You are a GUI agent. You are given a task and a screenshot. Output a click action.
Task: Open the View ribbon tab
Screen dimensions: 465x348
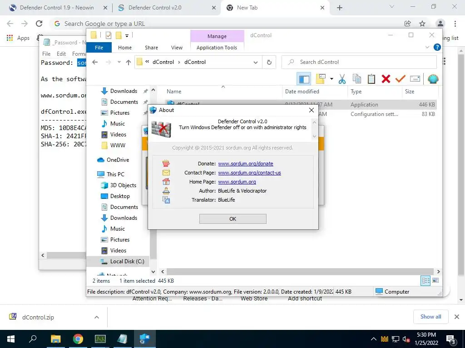[x=177, y=48]
